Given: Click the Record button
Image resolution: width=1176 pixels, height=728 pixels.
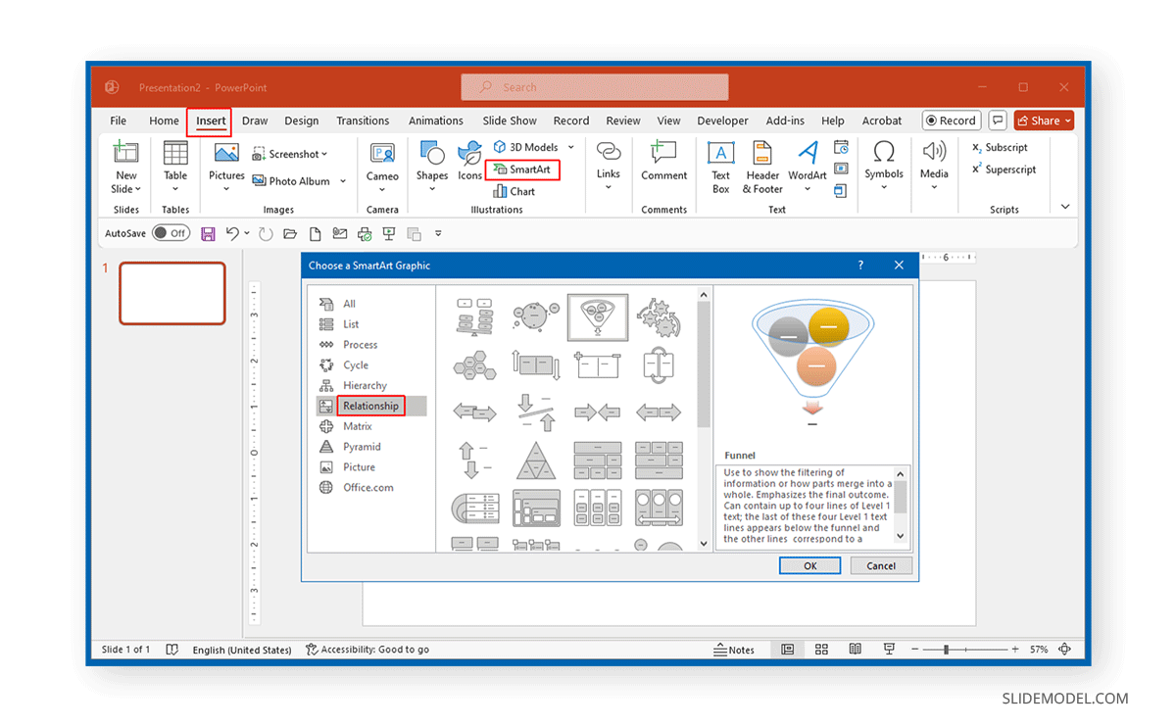Looking at the screenshot, I should point(951,121).
